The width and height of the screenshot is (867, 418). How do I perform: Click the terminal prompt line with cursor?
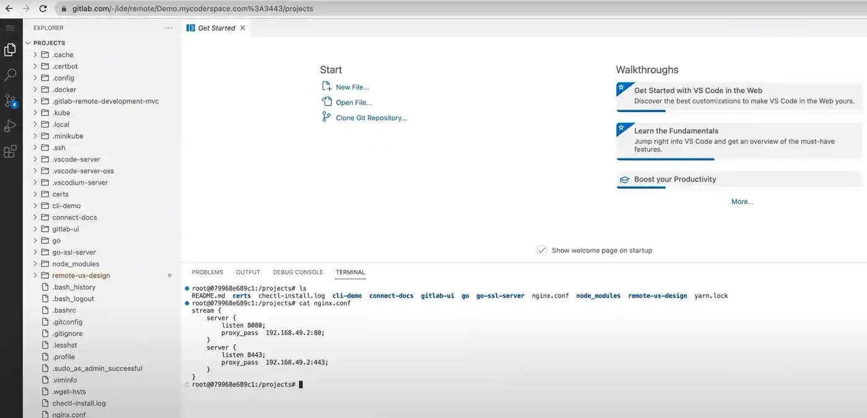248,385
